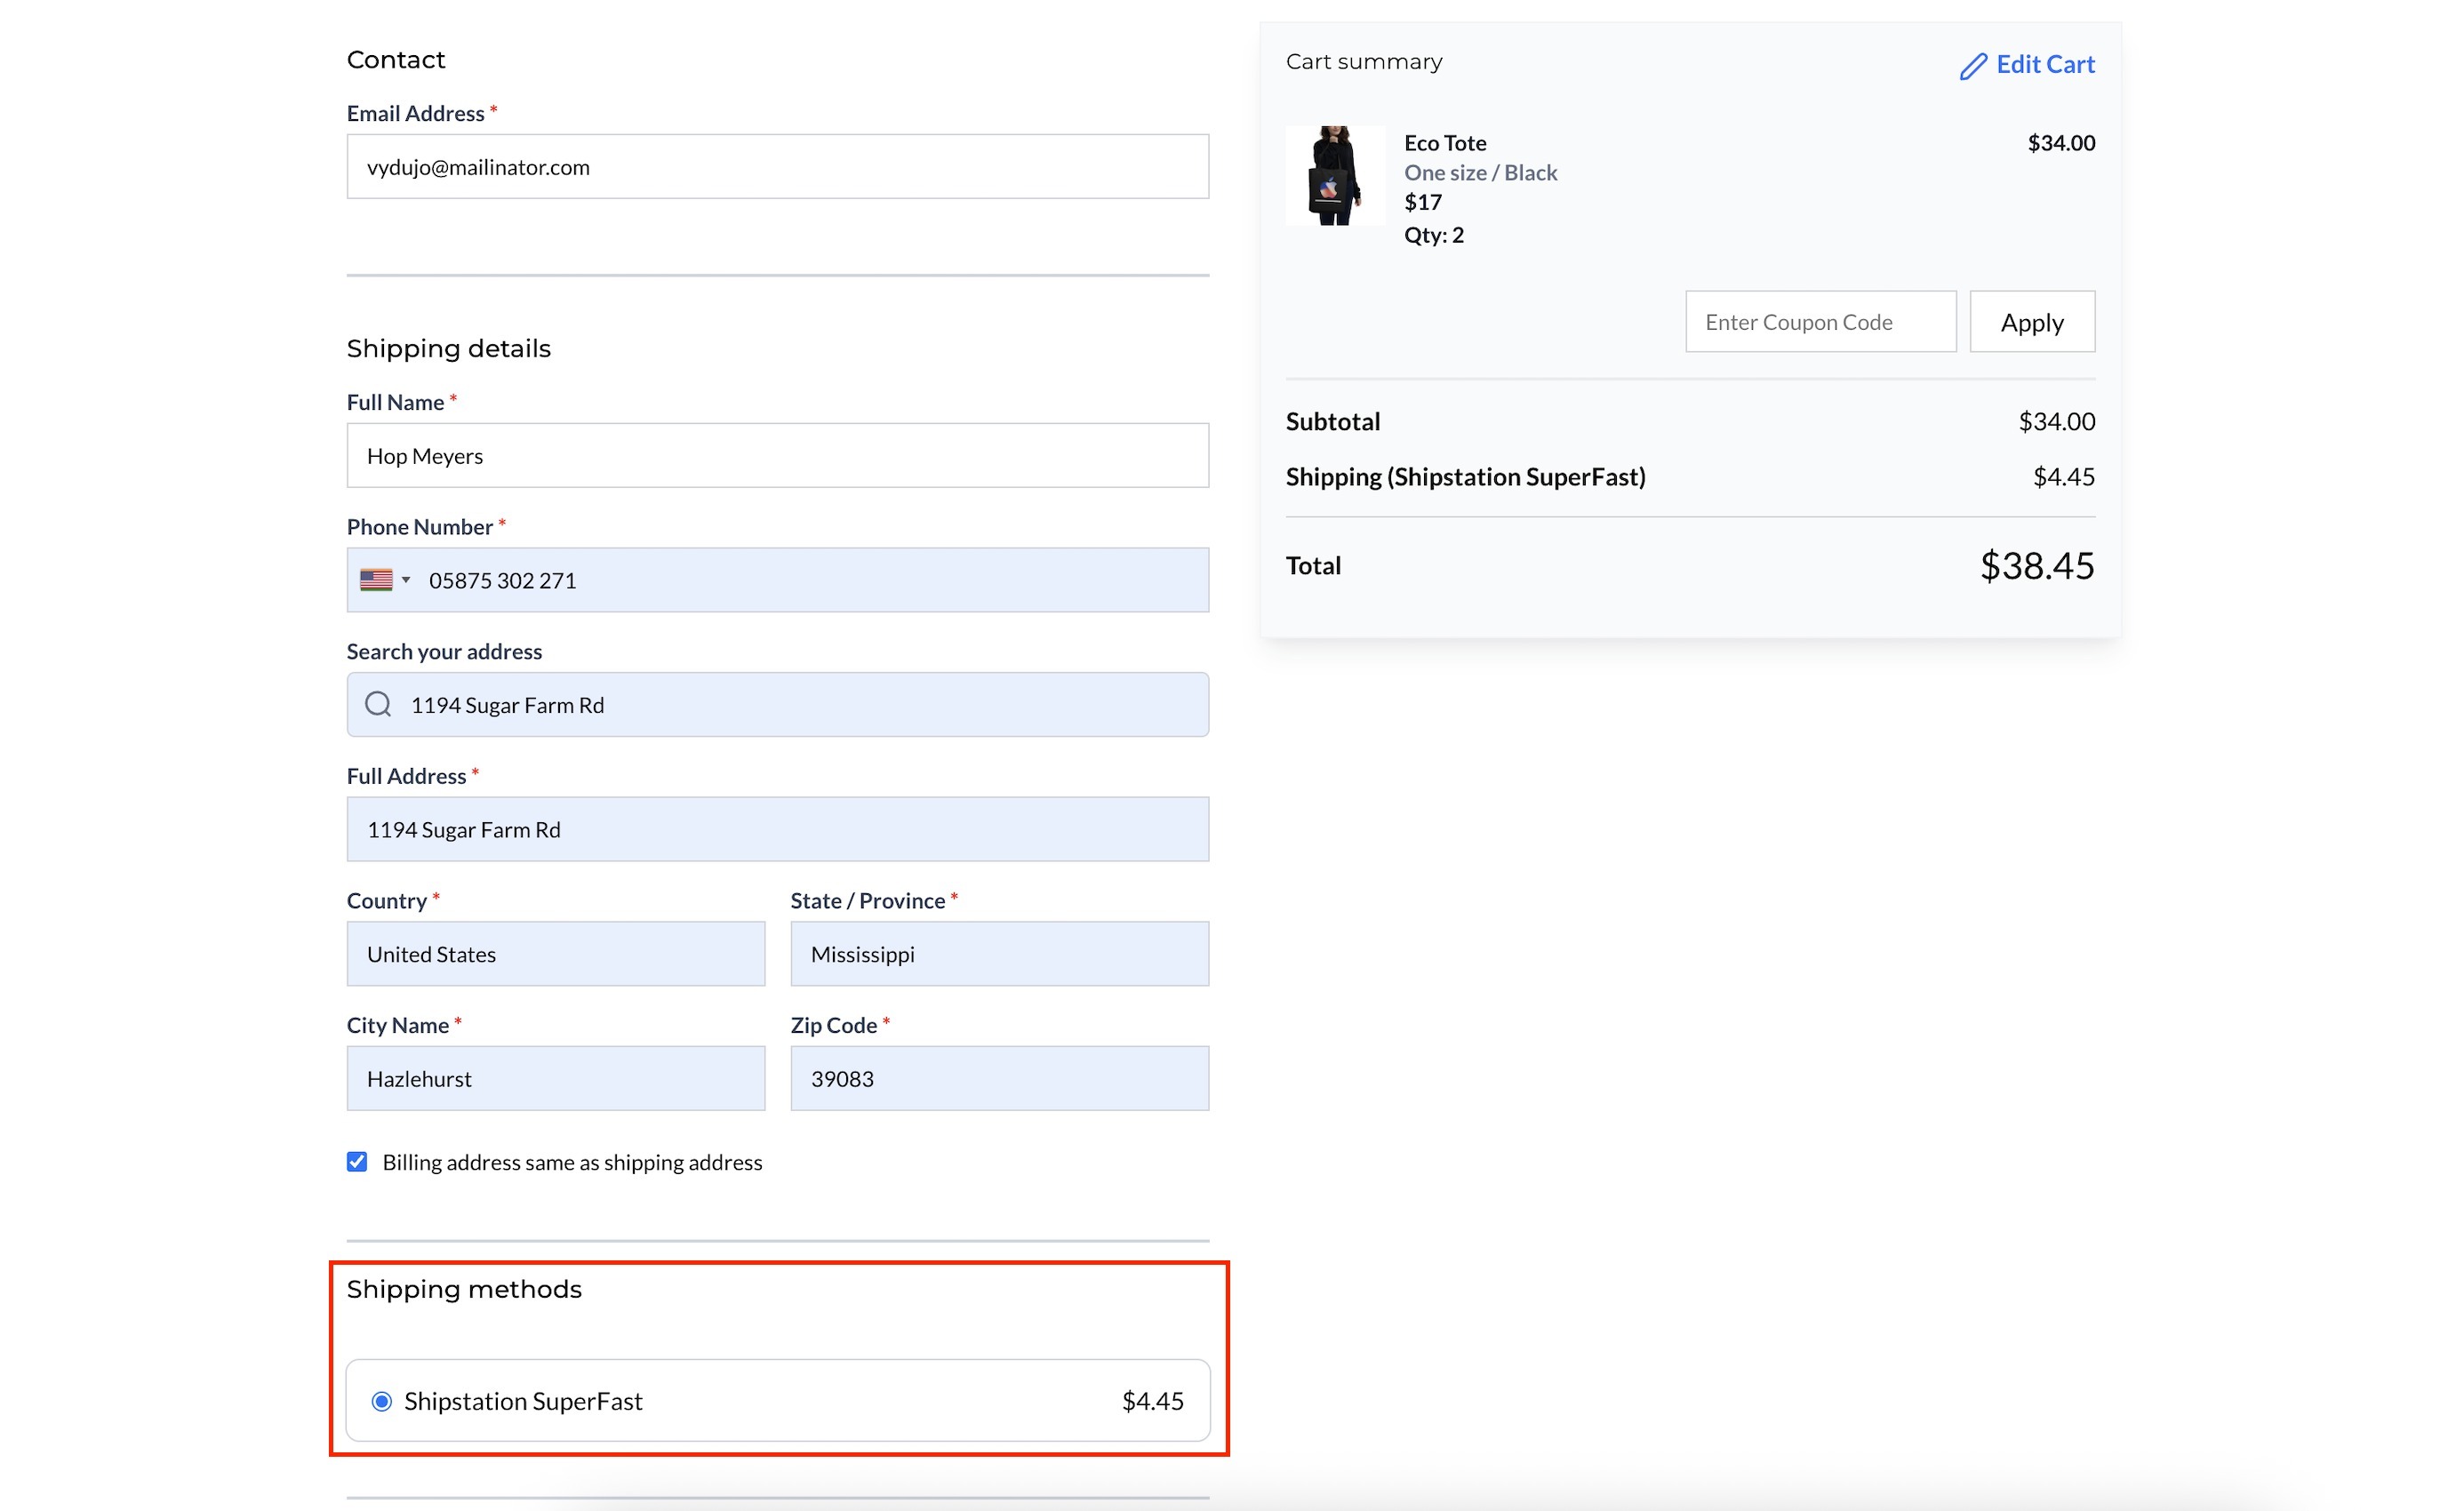
Task: Focus the Full Name field with Hop Meyers
Action: click(x=777, y=456)
